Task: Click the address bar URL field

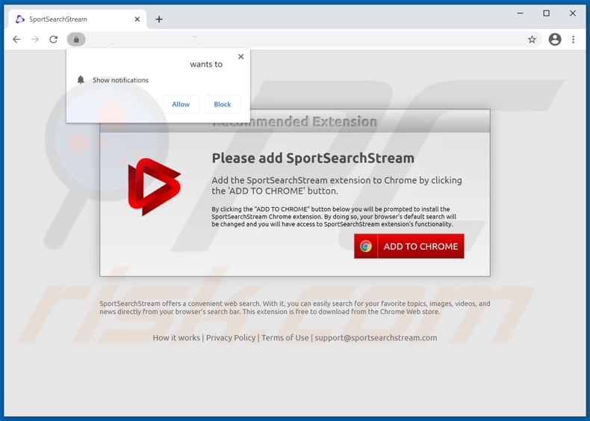Action: click(305, 39)
